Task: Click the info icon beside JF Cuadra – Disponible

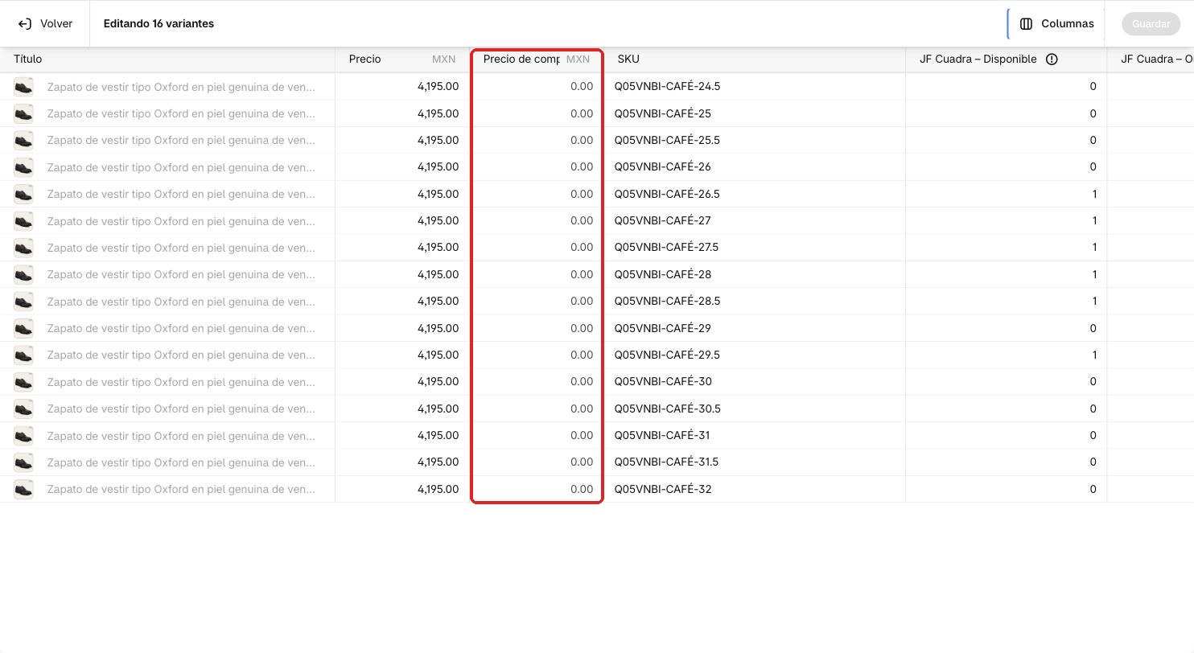Action: [1052, 60]
